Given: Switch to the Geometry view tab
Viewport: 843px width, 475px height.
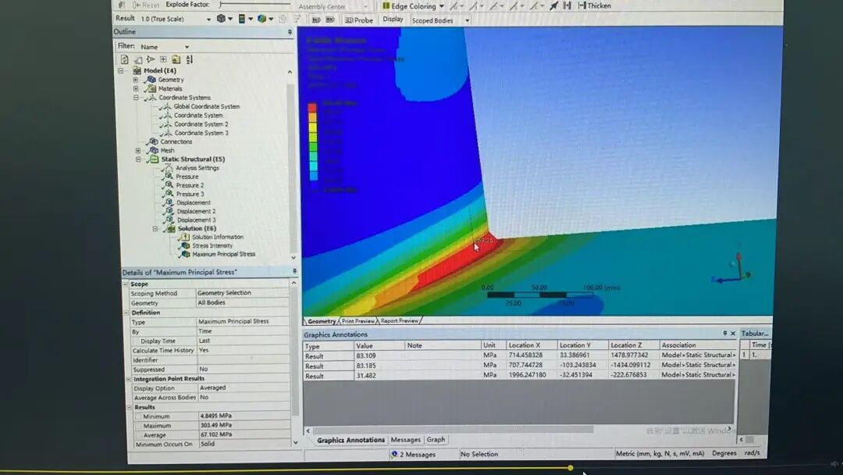Looking at the screenshot, I should [x=322, y=321].
